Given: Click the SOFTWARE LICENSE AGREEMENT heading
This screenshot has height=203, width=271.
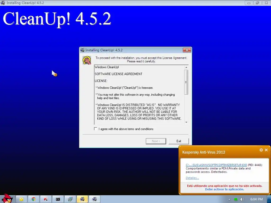Looking at the screenshot, I should (x=118, y=74).
